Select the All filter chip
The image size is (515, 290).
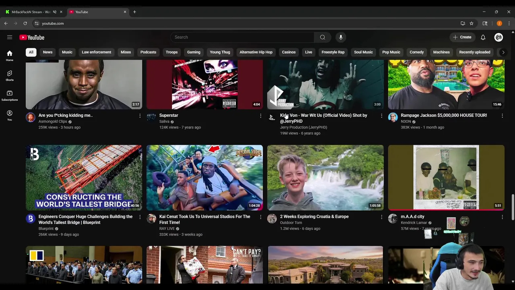pyautogui.click(x=31, y=52)
